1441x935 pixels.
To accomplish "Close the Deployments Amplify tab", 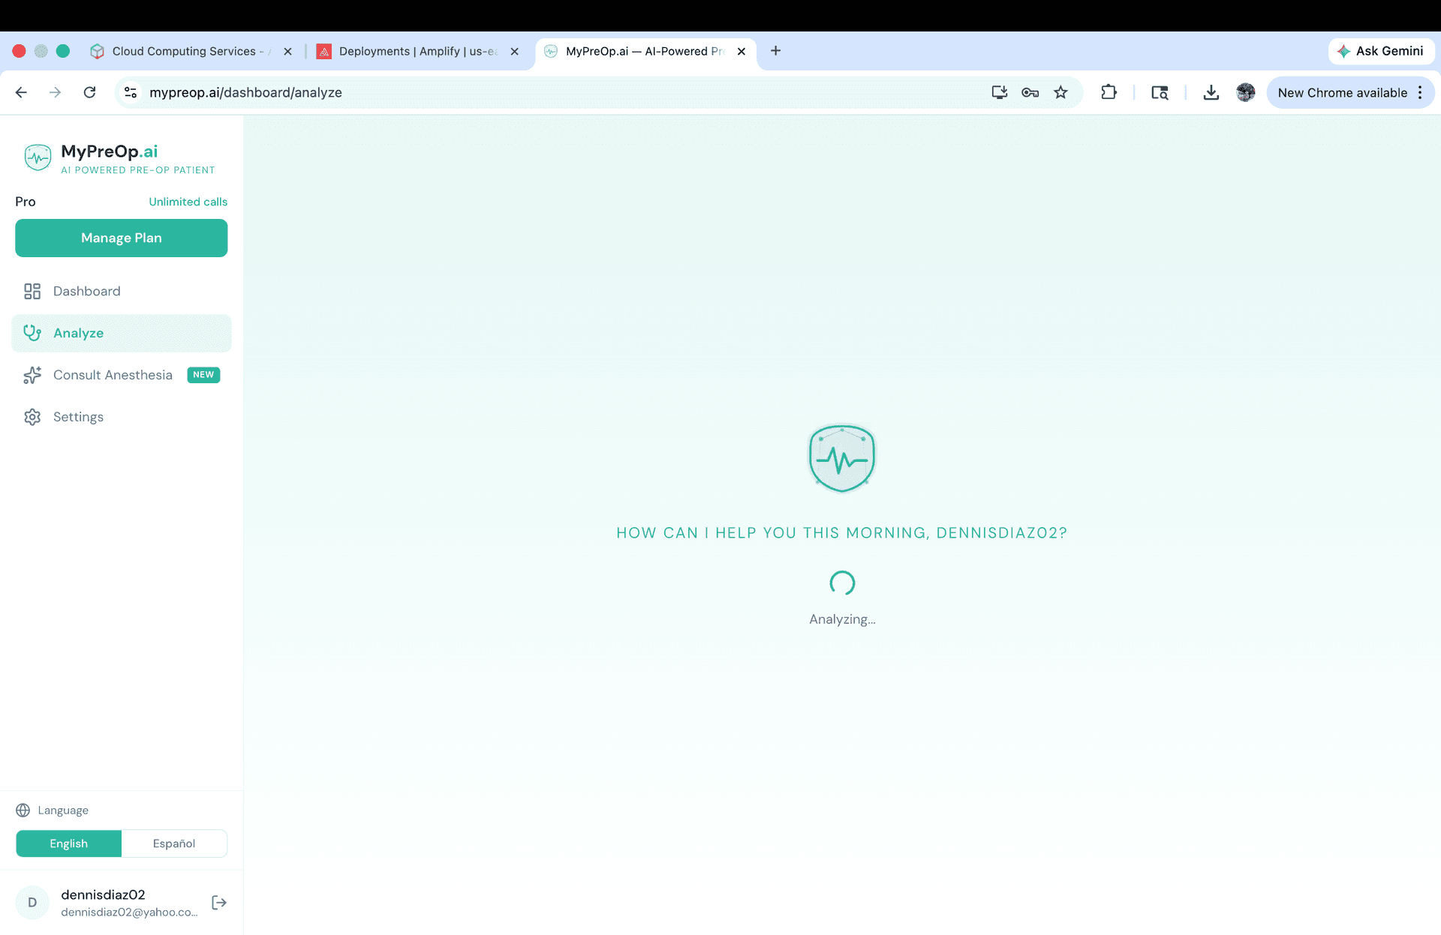I will pos(514,52).
